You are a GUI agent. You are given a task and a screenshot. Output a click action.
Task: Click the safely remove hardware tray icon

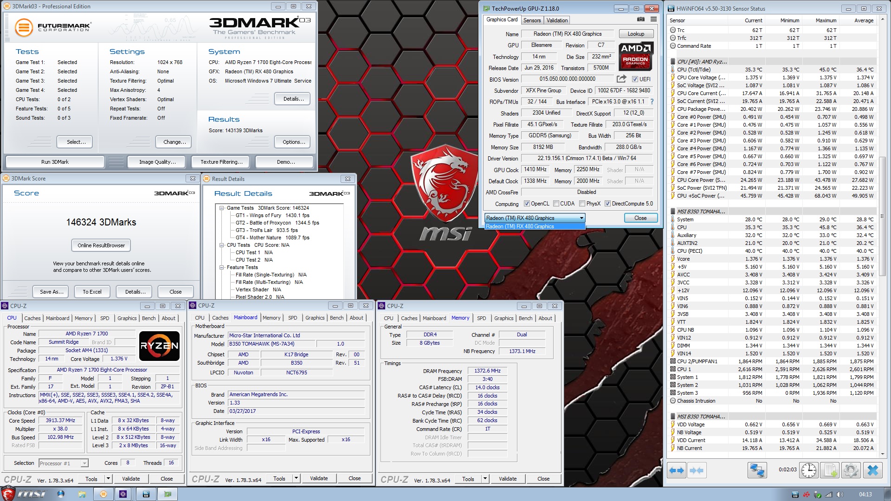tap(818, 495)
